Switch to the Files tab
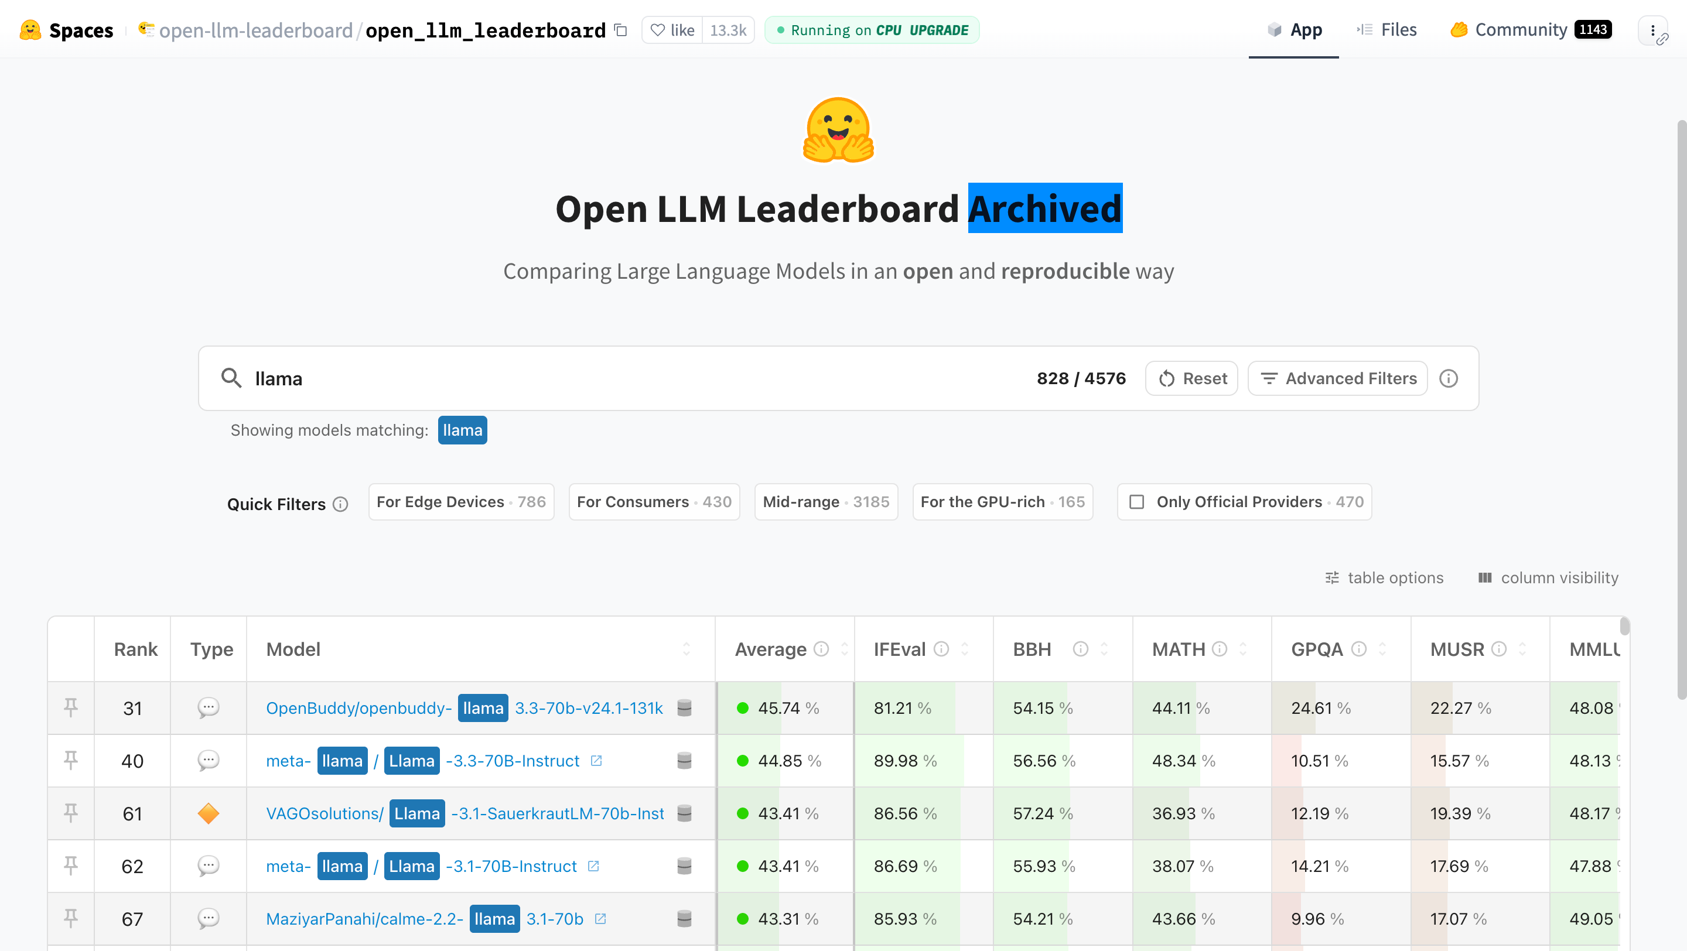Image resolution: width=1687 pixels, height=951 pixels. tap(1387, 30)
